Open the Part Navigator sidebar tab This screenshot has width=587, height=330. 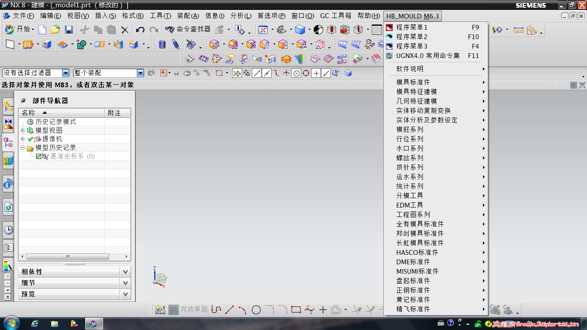(x=8, y=142)
